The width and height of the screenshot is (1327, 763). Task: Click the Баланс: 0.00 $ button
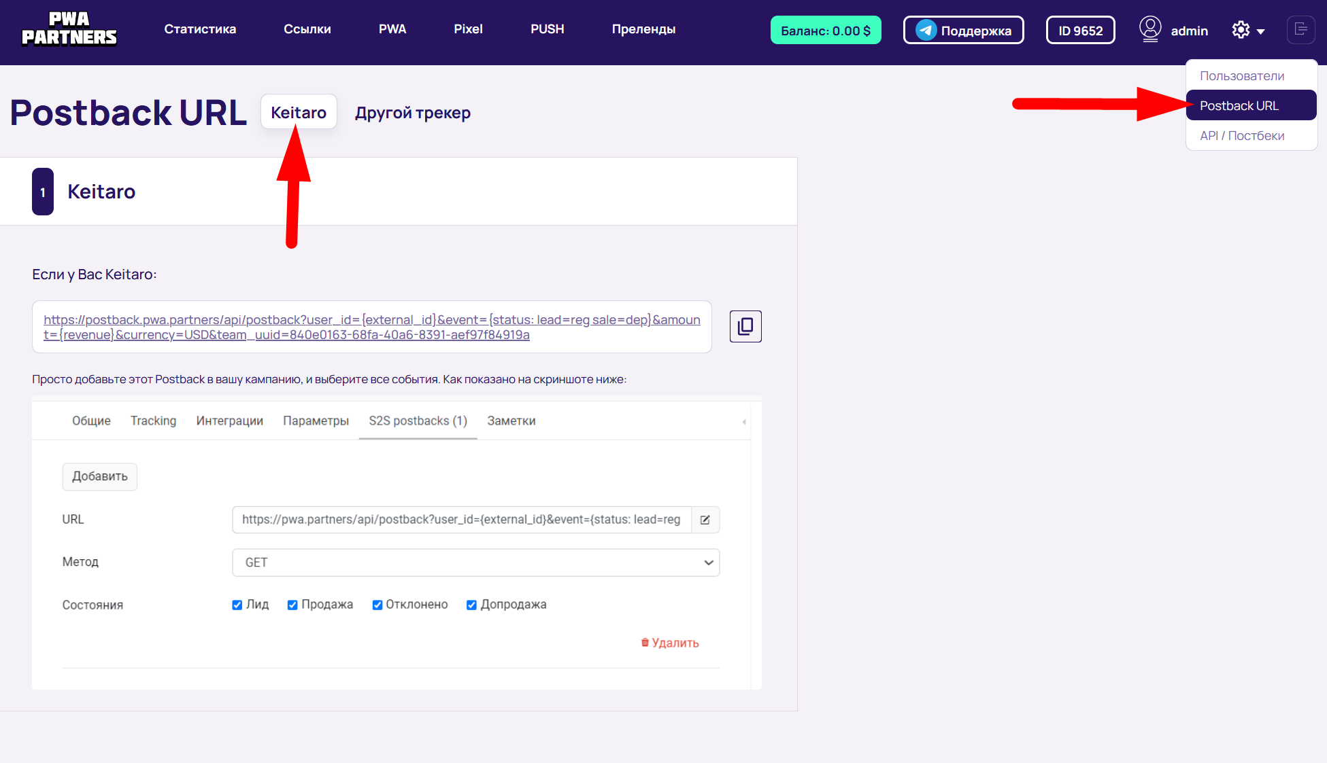point(825,31)
